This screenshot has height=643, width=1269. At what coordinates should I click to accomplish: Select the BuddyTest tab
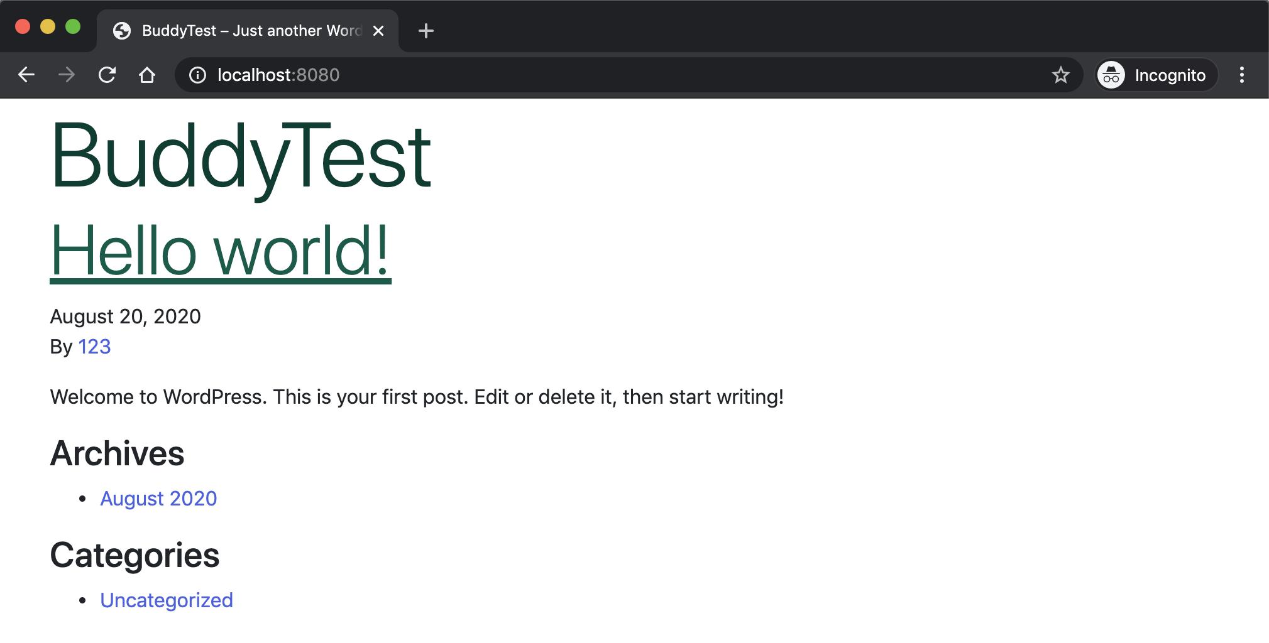239,30
